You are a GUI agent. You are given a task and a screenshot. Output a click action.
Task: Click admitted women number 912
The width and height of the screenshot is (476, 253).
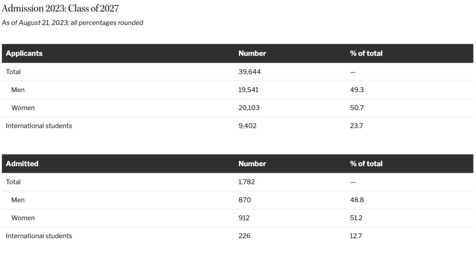click(244, 218)
